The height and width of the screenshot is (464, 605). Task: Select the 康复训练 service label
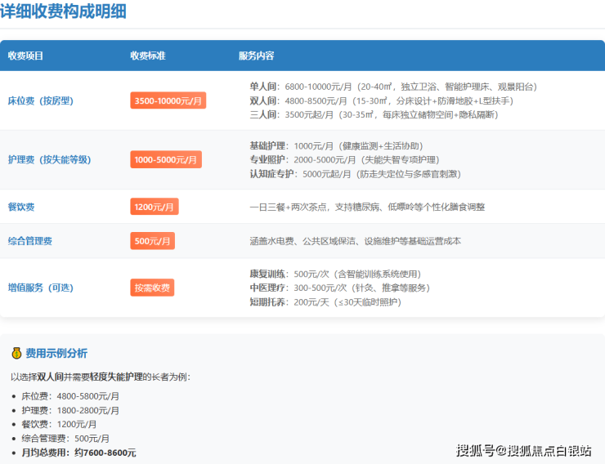pos(269,274)
